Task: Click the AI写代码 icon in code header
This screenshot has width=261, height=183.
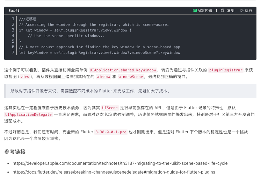Action: pyautogui.click(x=195, y=10)
